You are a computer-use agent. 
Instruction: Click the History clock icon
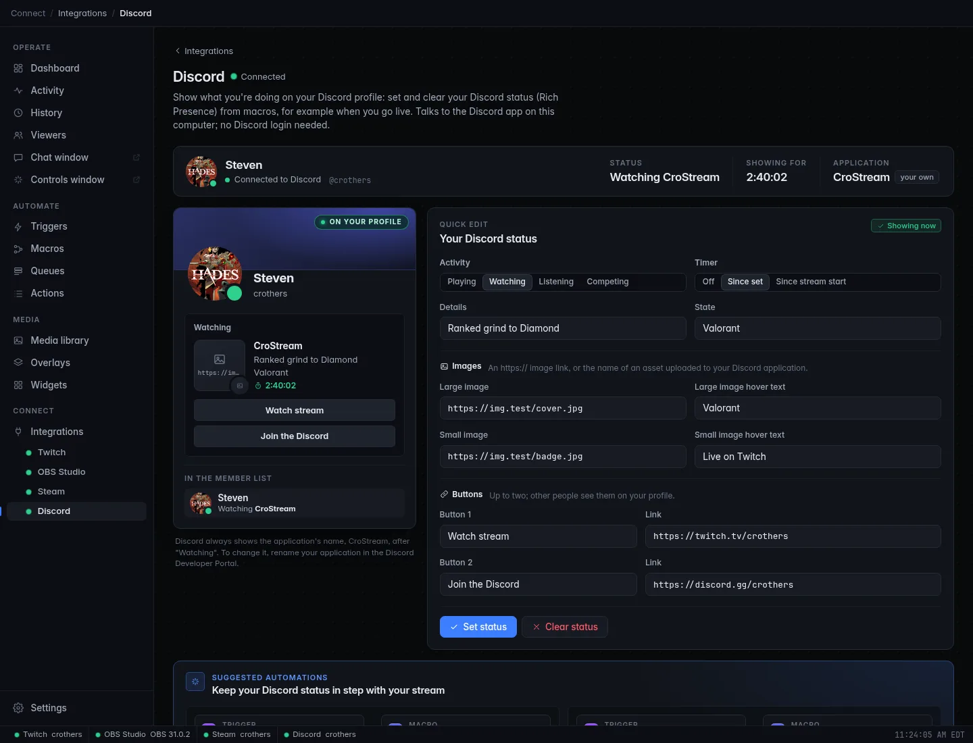tap(18, 113)
